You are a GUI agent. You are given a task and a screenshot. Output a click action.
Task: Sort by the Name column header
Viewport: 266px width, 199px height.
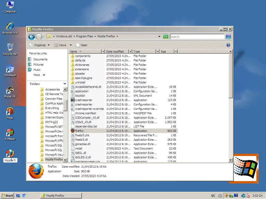click(x=85, y=51)
